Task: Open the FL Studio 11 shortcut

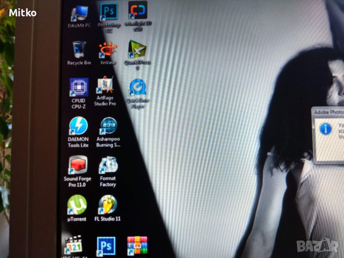Action: point(107,206)
